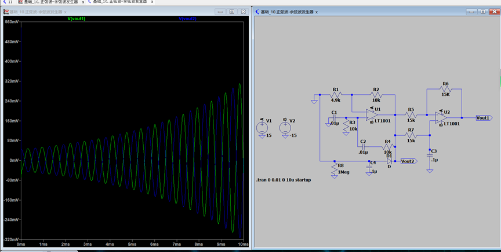Click the -320mV vertical axis label
Image resolution: width=501 pixels, height=252 pixels.
pyautogui.click(x=12, y=239)
